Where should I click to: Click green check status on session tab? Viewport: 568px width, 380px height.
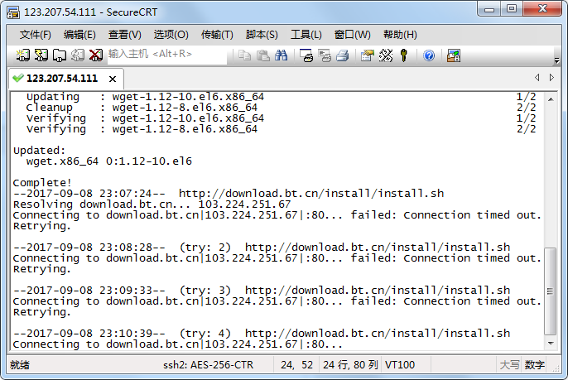(x=17, y=78)
